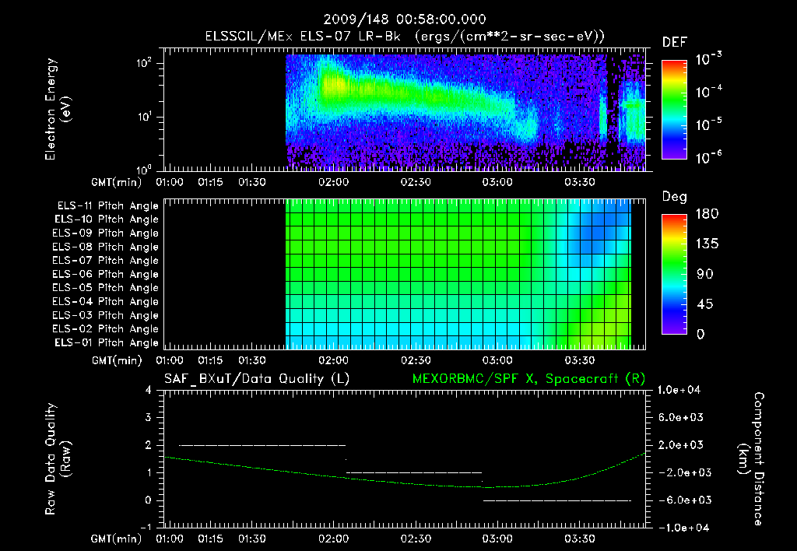Click the ELS-07 Pitch Angle row label
The image size is (797, 551).
pos(106,260)
